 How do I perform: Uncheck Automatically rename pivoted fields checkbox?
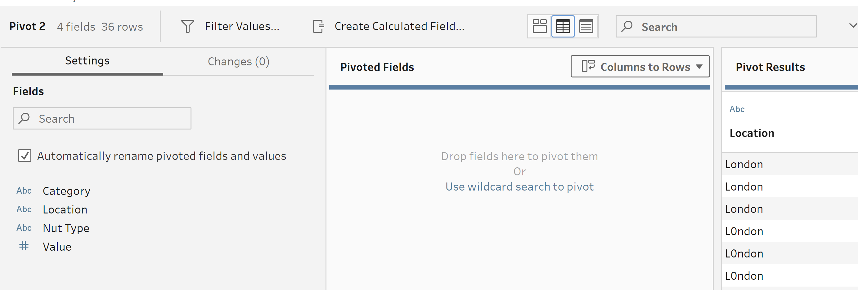click(x=25, y=156)
